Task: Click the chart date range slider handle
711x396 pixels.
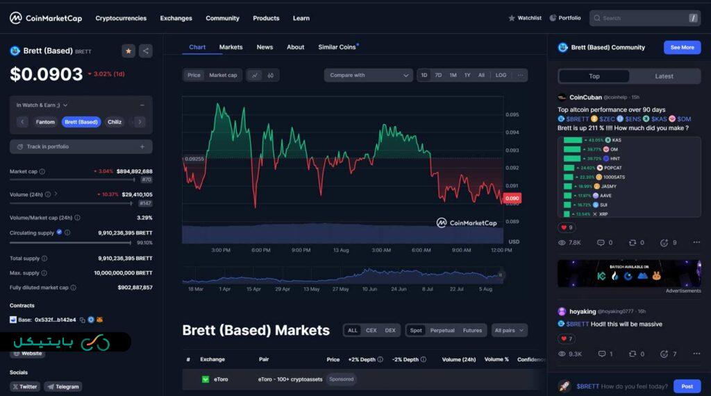Action: 501,275
